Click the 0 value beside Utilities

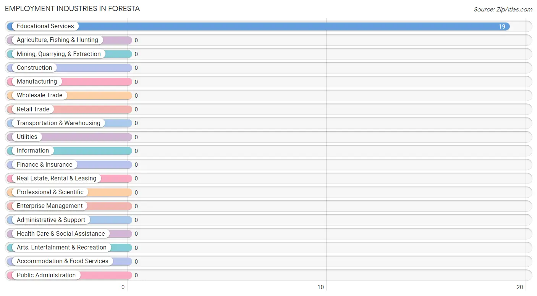pyautogui.click(x=136, y=137)
